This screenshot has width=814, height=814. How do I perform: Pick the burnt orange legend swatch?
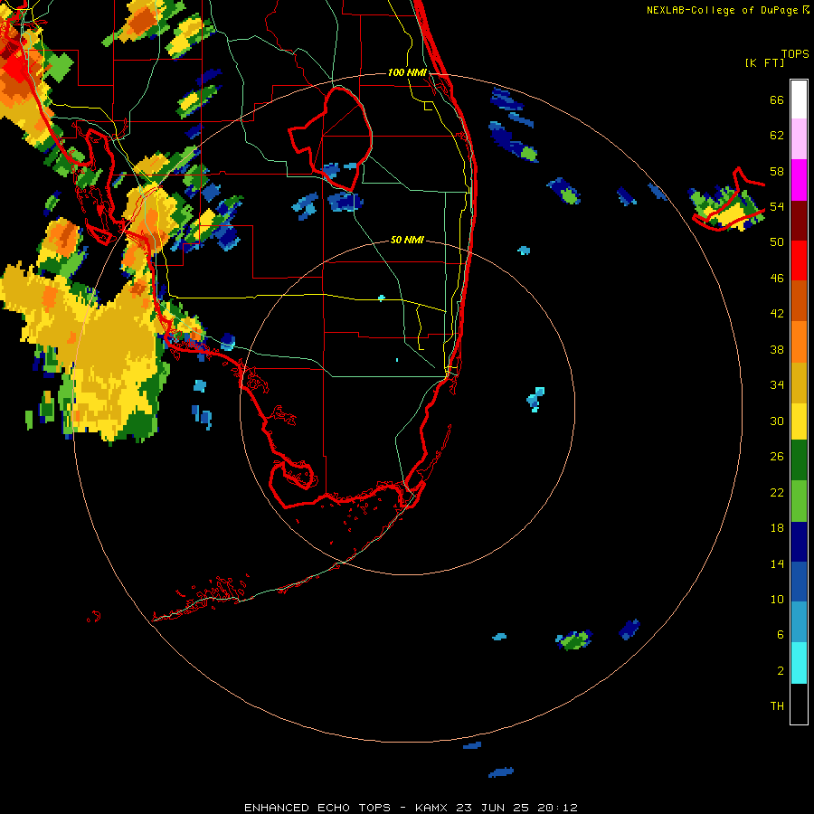(799, 300)
